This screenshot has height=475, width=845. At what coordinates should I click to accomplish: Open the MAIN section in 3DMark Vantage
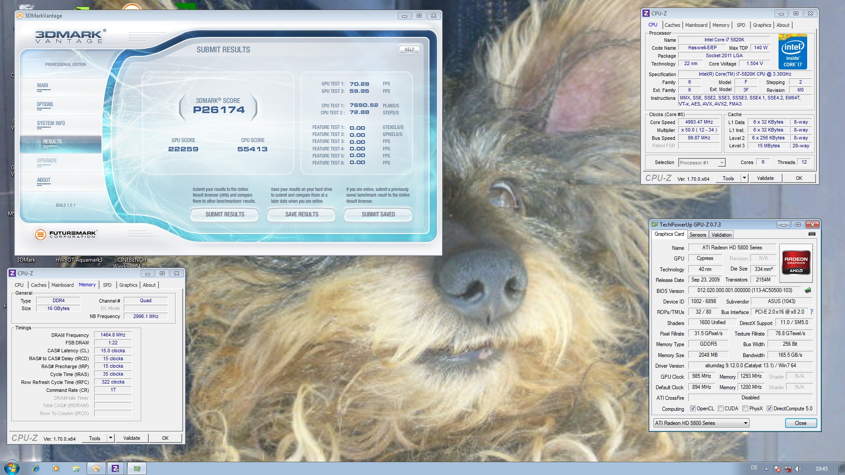[43, 86]
